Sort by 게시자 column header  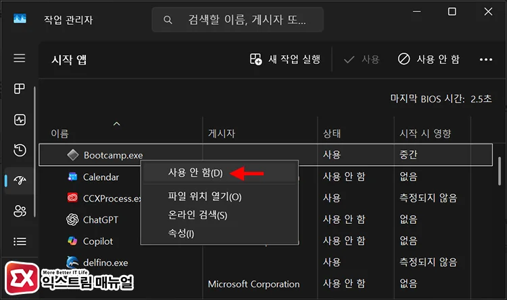[x=222, y=133]
